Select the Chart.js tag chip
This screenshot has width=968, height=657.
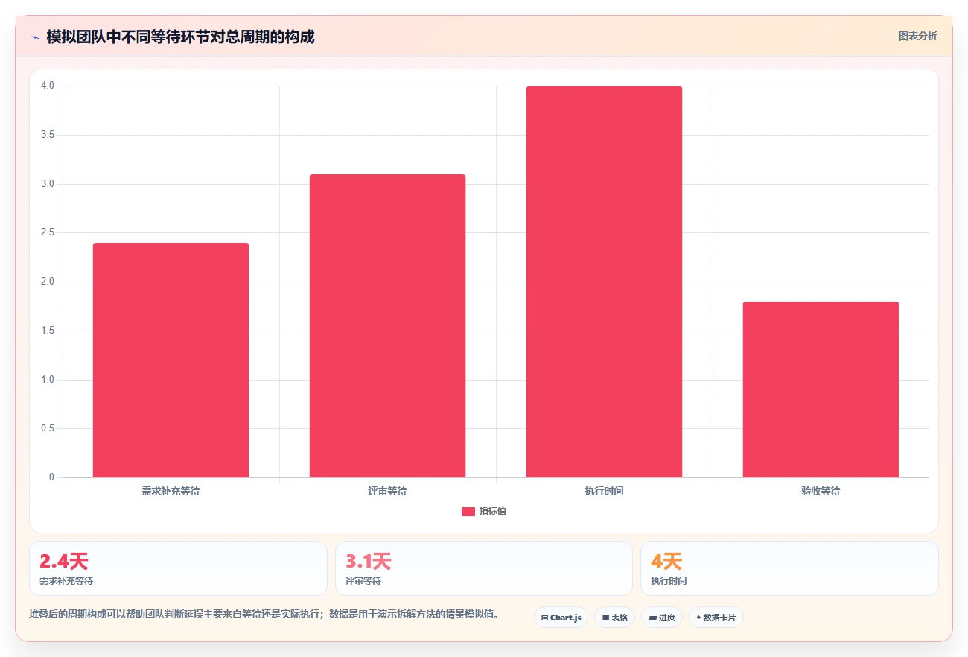[x=561, y=618]
